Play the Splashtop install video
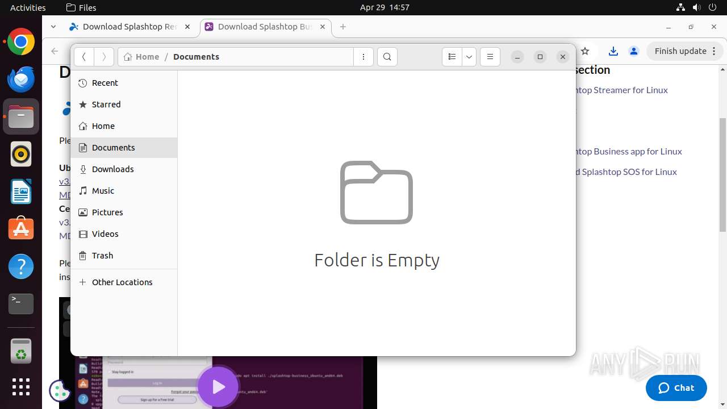The width and height of the screenshot is (727, 409). (x=218, y=387)
